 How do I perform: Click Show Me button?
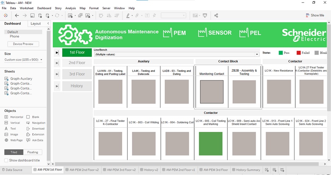point(315,15)
